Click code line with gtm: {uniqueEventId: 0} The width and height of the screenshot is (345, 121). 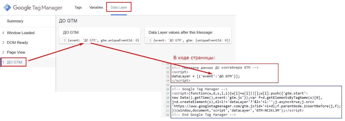click(192, 40)
